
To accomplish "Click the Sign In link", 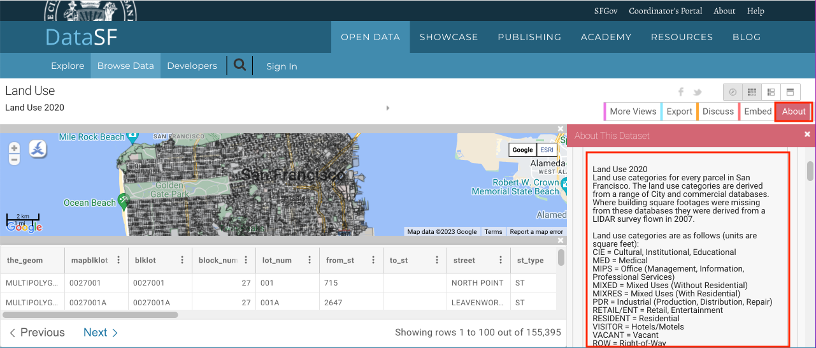I will (282, 66).
